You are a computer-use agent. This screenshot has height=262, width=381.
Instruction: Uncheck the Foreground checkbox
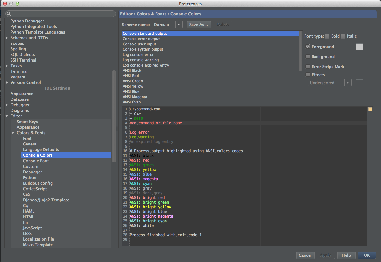click(x=308, y=47)
